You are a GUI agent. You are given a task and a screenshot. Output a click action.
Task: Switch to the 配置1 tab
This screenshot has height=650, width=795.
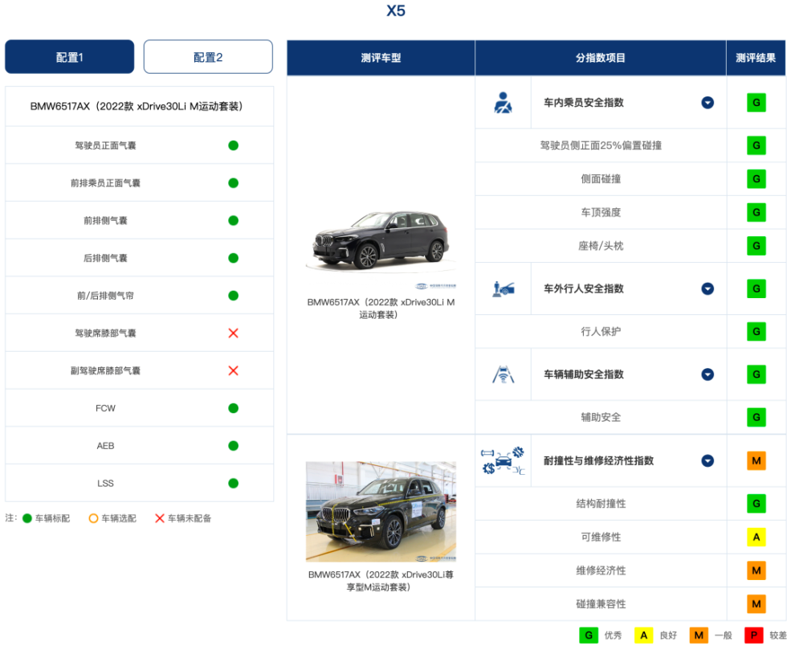coord(69,57)
